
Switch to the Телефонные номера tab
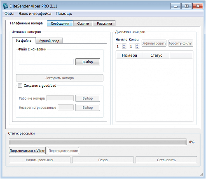[26, 23]
